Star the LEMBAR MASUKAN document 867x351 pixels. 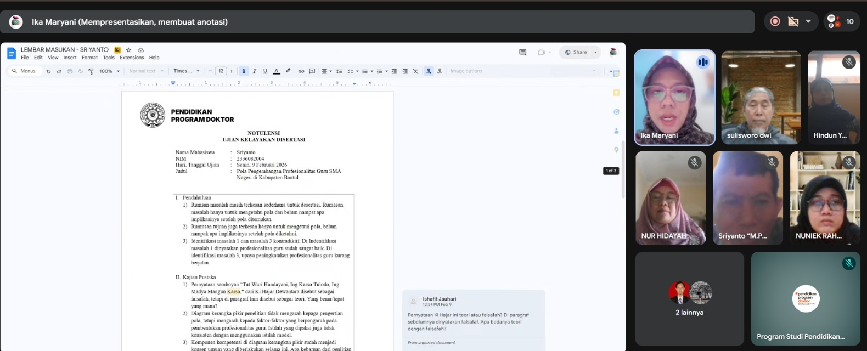click(x=128, y=50)
